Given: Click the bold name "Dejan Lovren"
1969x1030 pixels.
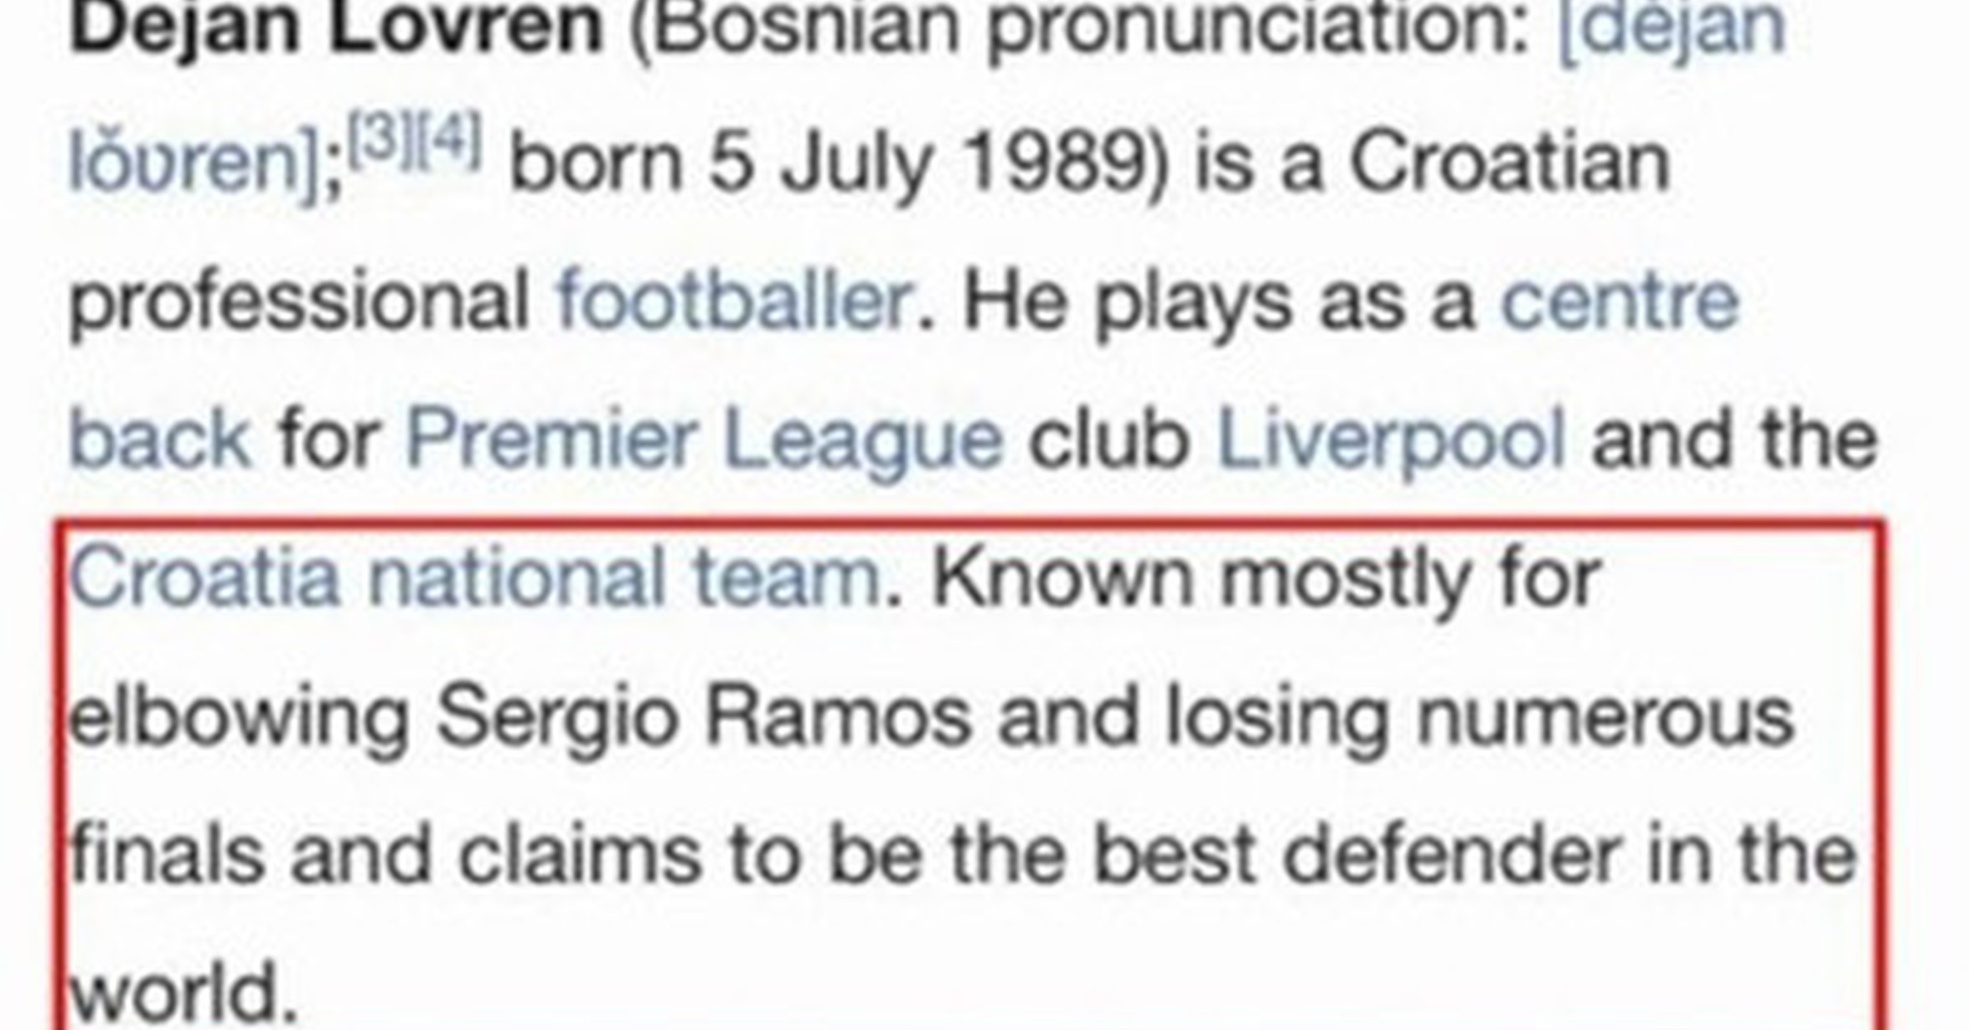Looking at the screenshot, I should [335, 27].
